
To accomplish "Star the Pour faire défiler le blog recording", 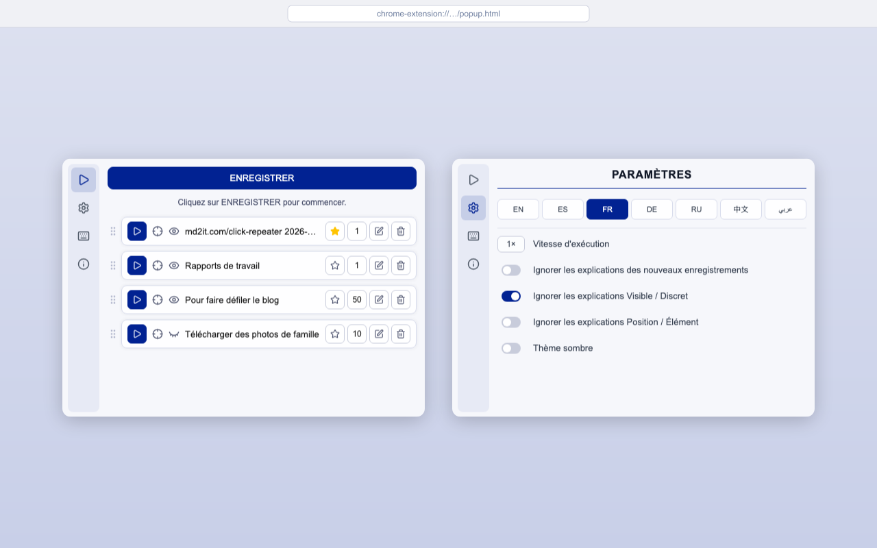I will point(335,300).
